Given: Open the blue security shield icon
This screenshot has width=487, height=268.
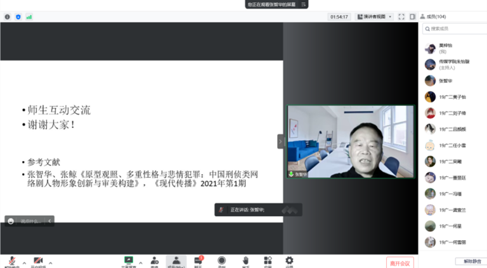Looking at the screenshot, I should [x=18, y=17].
